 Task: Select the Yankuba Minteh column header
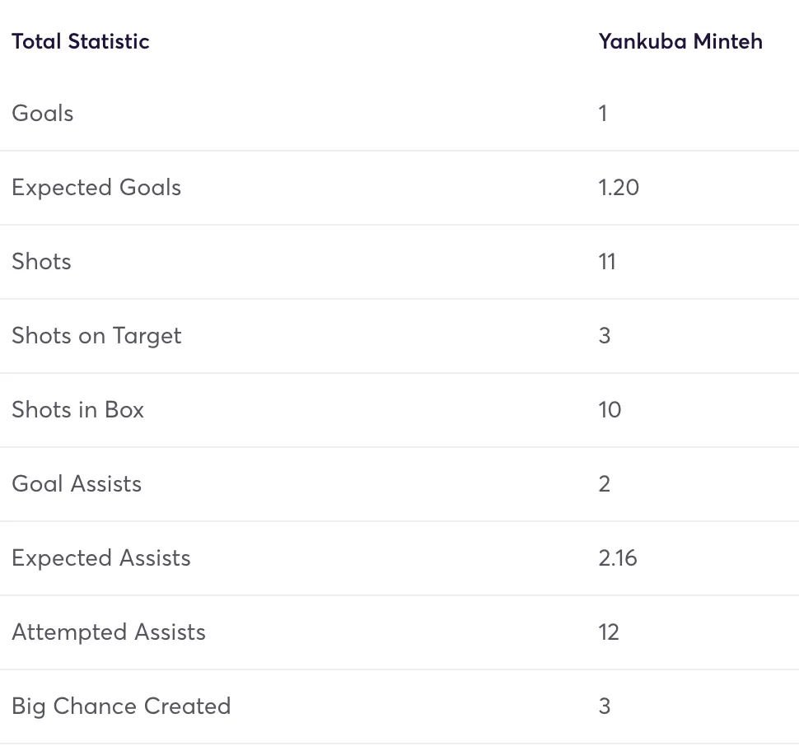click(680, 41)
